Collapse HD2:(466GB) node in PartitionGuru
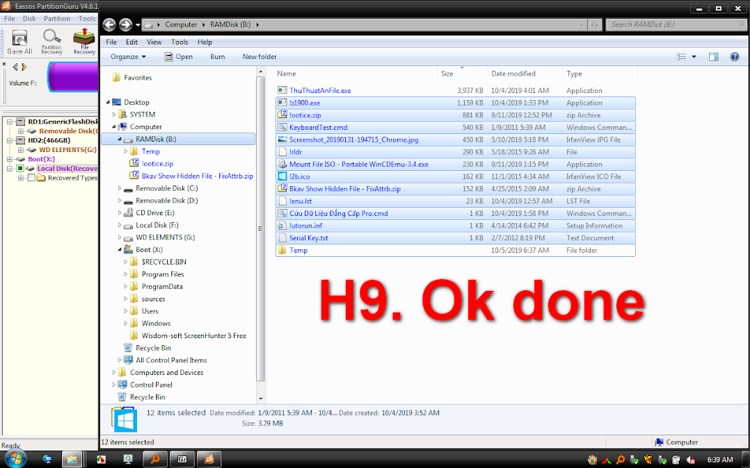Image resolution: width=750 pixels, height=468 pixels. point(9,140)
